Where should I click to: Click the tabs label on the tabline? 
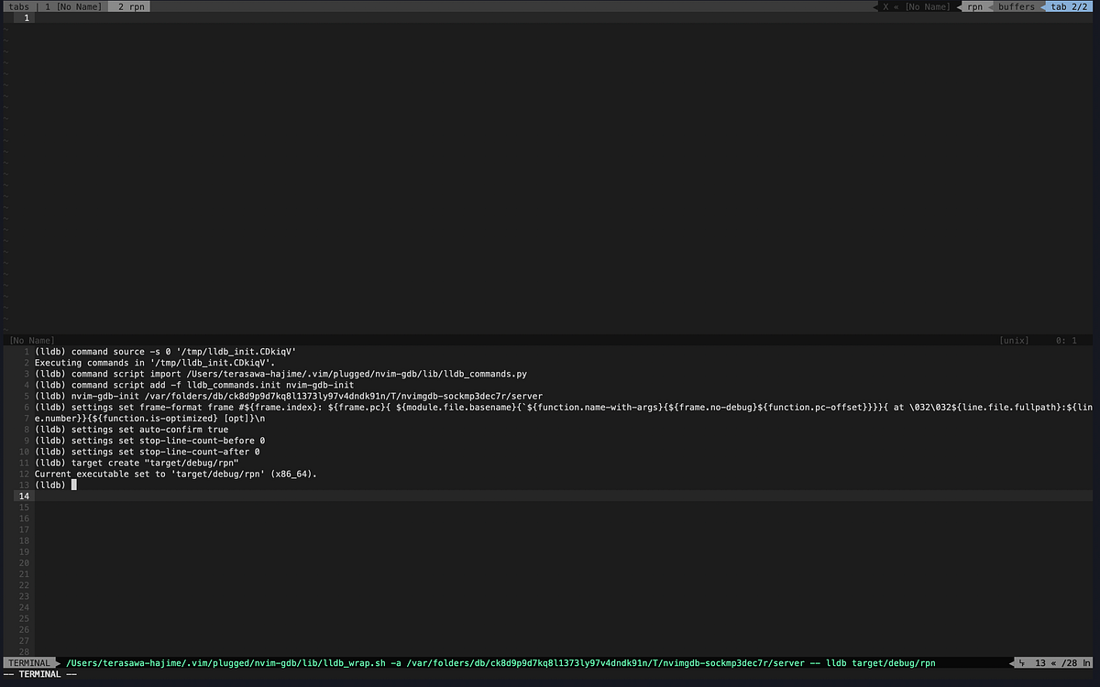point(18,5)
